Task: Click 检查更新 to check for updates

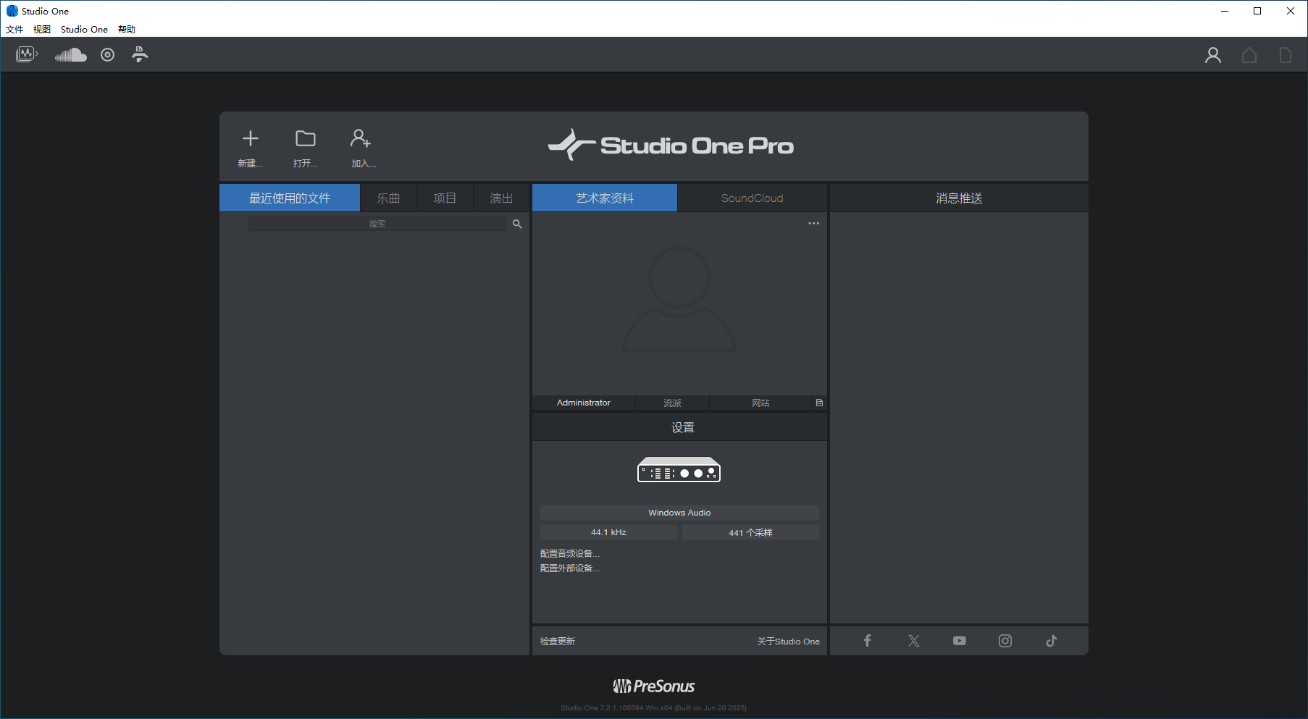Action: click(x=558, y=642)
